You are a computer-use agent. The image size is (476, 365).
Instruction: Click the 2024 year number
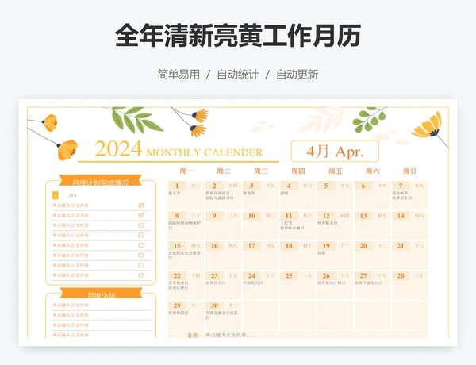[118, 149]
